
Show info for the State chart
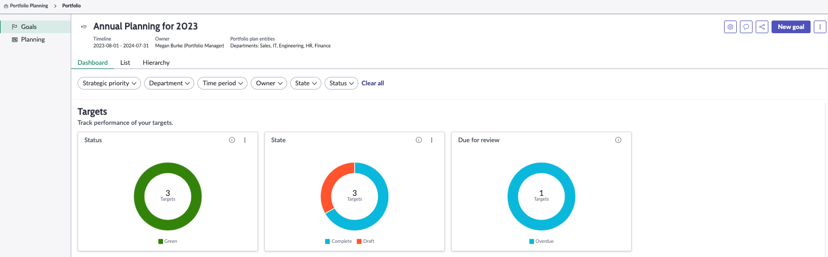point(418,140)
